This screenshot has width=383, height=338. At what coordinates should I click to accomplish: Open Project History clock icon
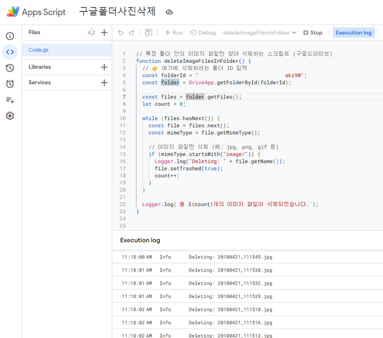pyautogui.click(x=10, y=68)
